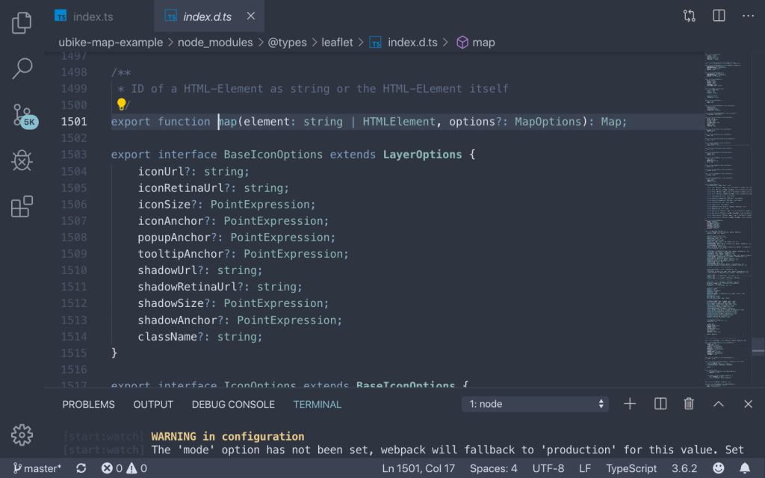Close the index.d.ts tab
Screen dimensions: 765x478
pyautogui.click(x=251, y=16)
